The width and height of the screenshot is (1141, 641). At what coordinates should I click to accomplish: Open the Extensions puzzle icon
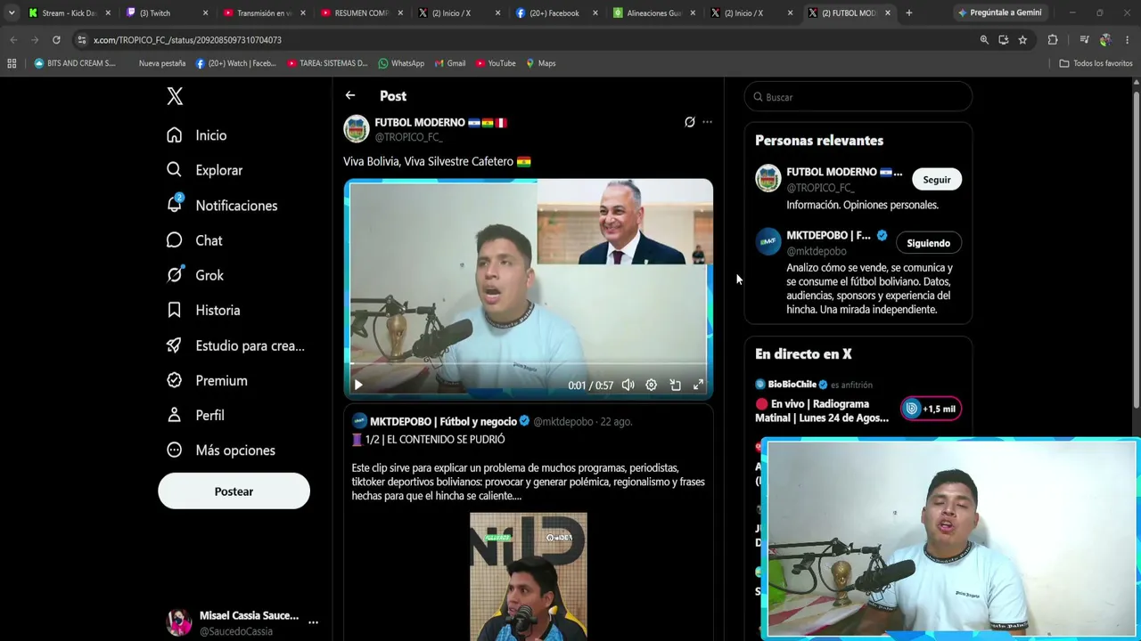[x=1053, y=40]
